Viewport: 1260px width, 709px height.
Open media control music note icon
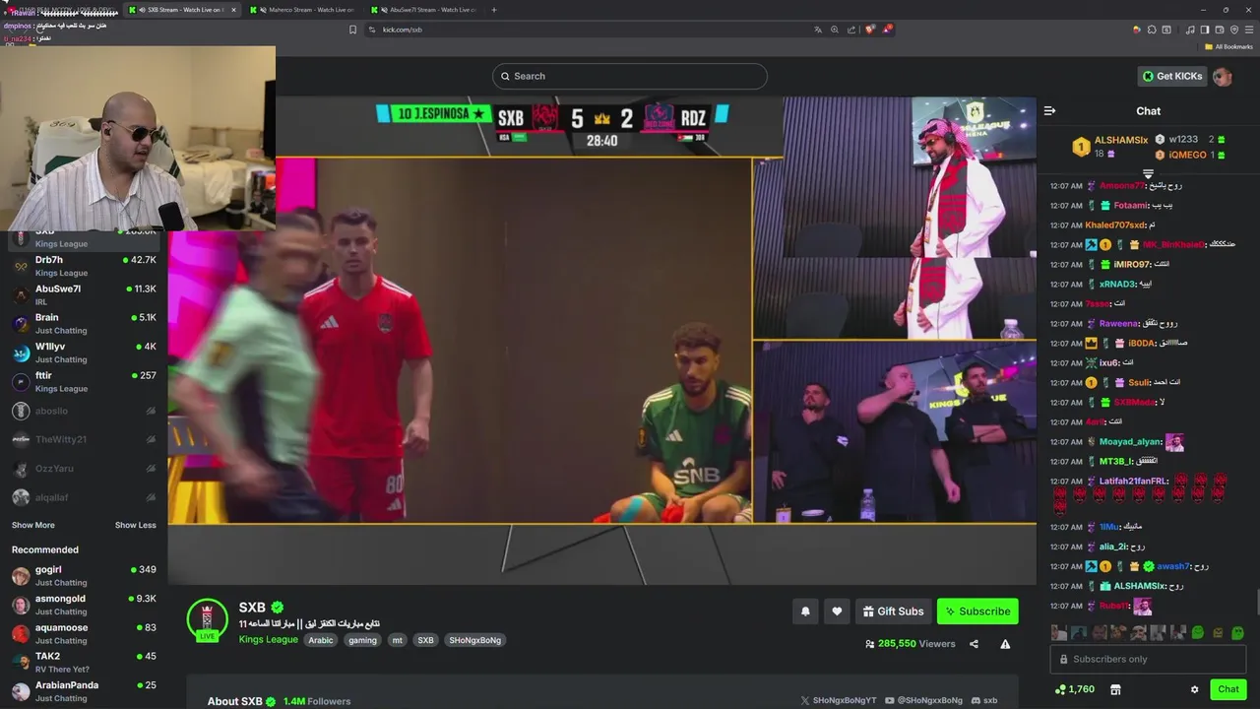point(1189,30)
